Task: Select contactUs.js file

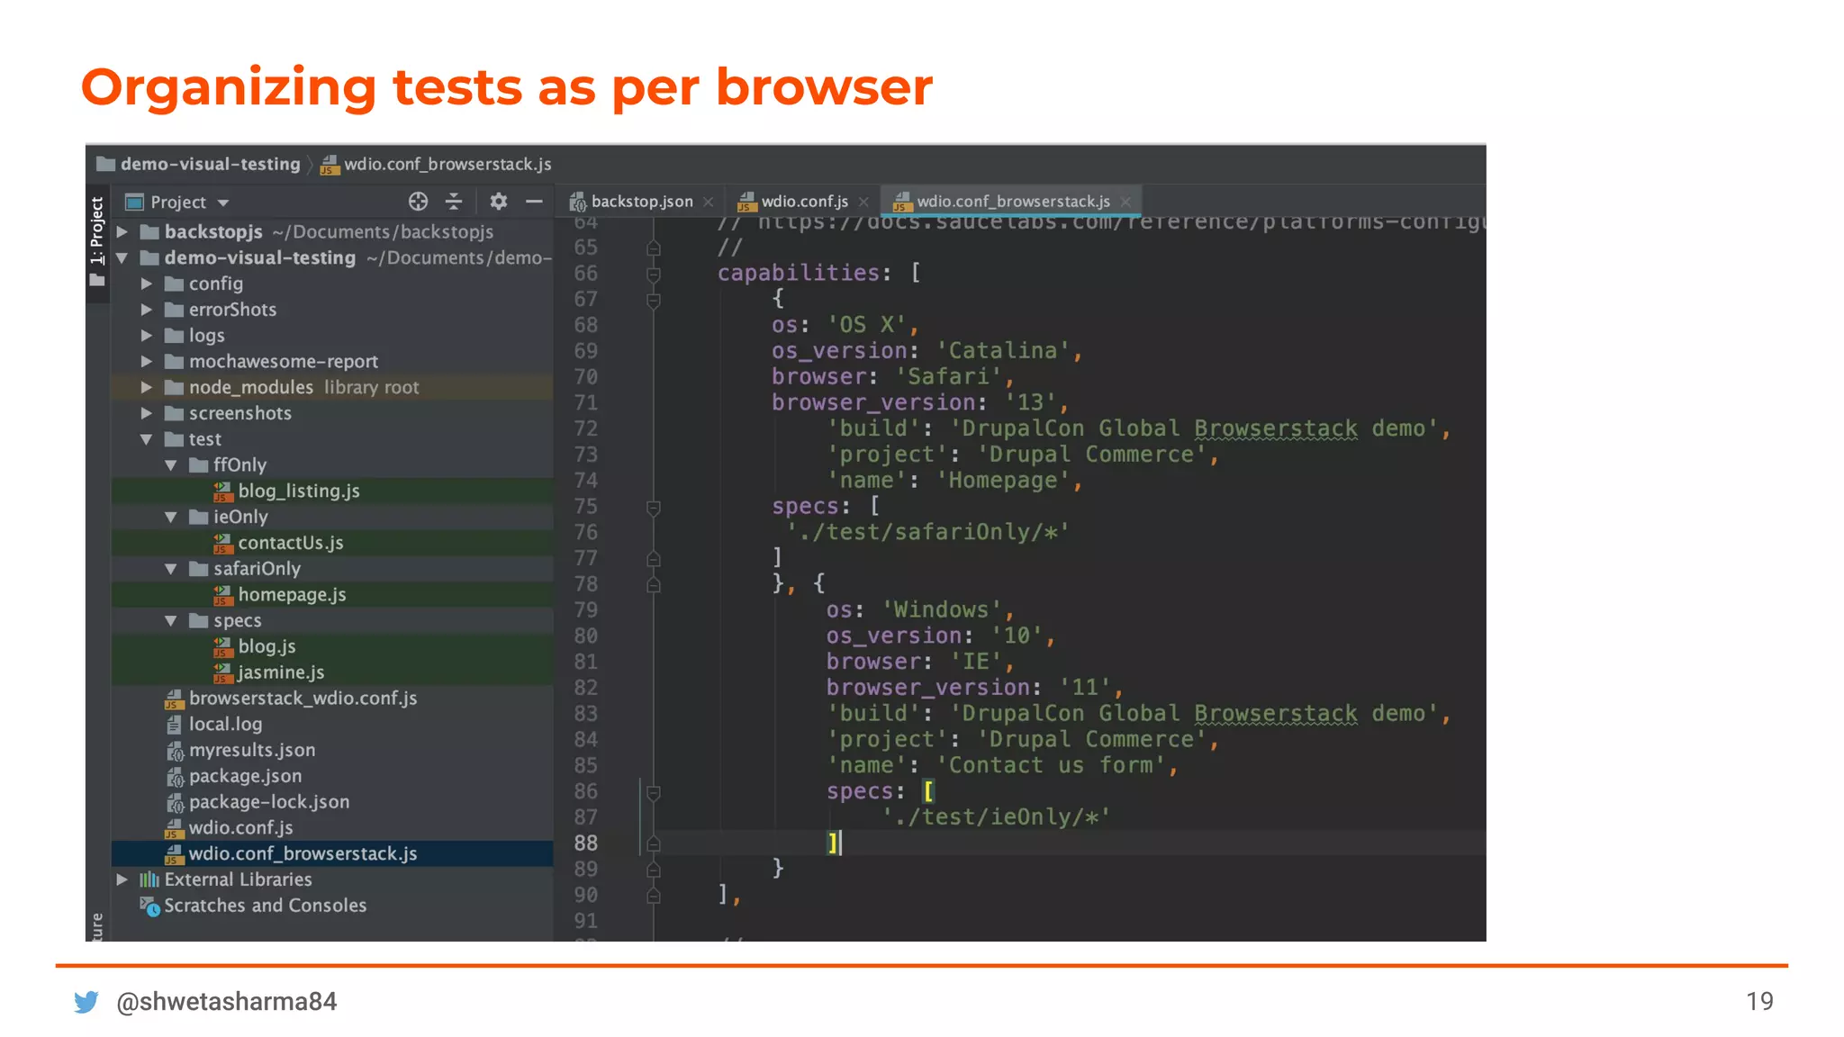Action: (332, 543)
